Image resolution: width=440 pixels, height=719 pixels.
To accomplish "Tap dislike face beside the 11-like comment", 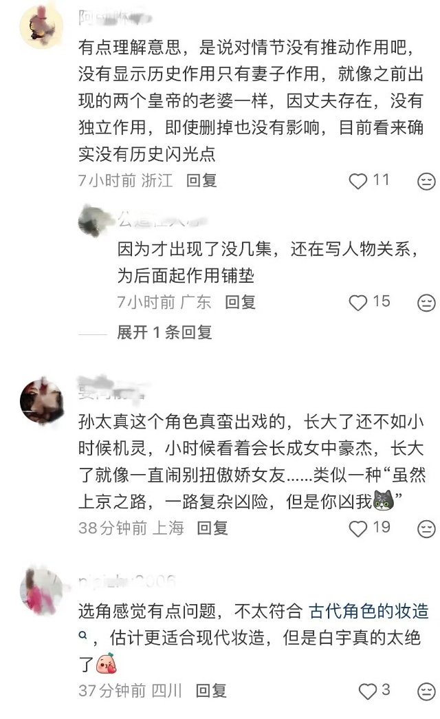I will point(426,182).
